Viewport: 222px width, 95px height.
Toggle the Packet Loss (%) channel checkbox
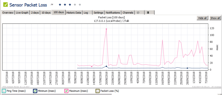(97, 91)
